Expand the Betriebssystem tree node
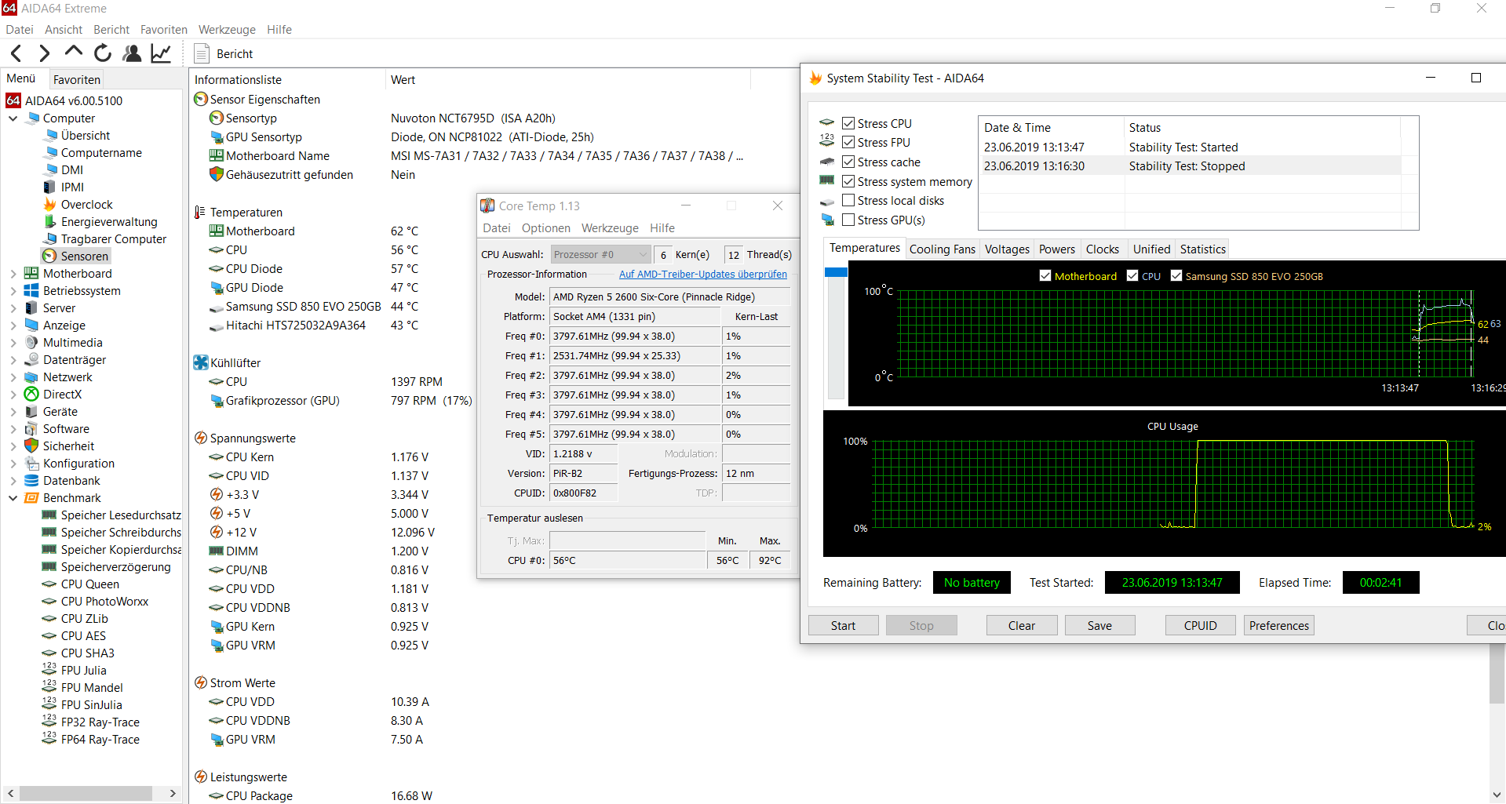1506x804 pixels. 13,291
